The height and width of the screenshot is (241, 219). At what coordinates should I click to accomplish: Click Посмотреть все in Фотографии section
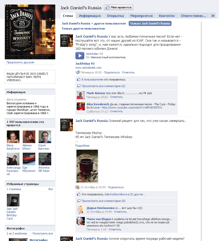point(43,233)
